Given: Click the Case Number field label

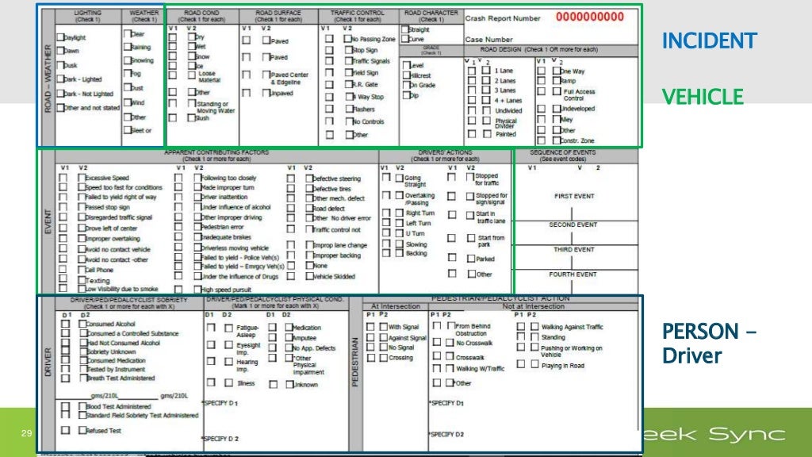Looking at the screenshot, I should click(488, 40).
